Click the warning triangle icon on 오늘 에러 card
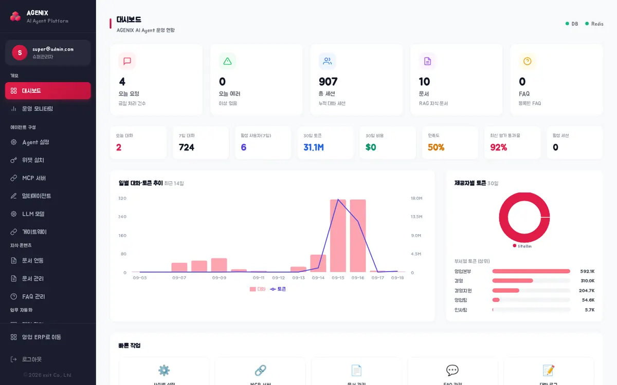 pos(227,61)
